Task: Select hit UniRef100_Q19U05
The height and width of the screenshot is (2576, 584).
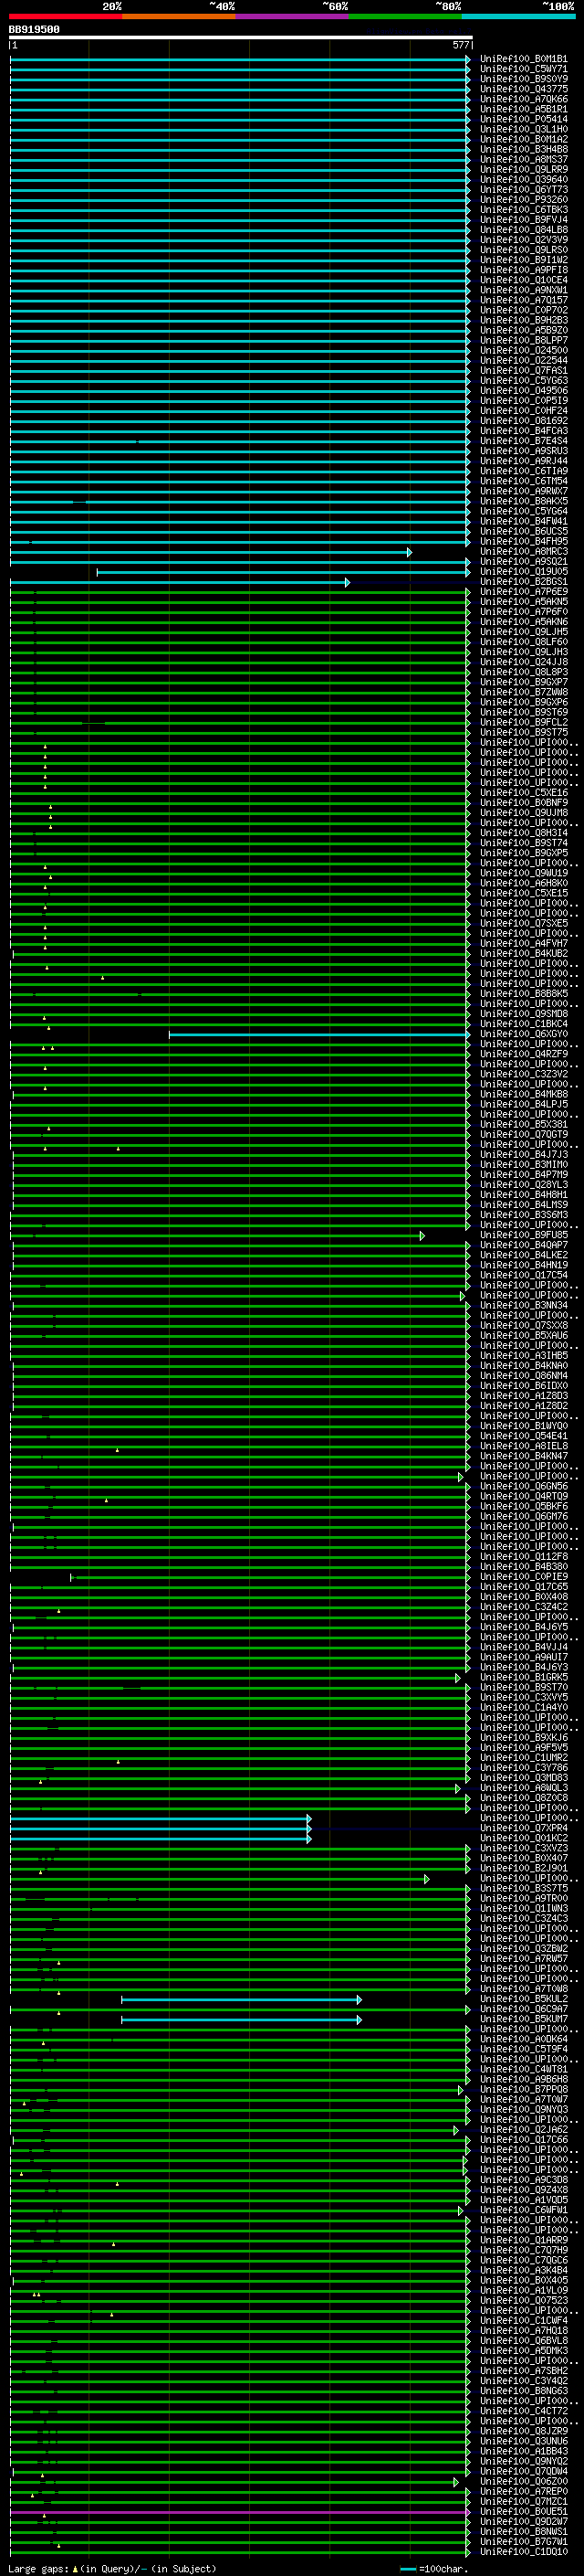Action: point(524,572)
